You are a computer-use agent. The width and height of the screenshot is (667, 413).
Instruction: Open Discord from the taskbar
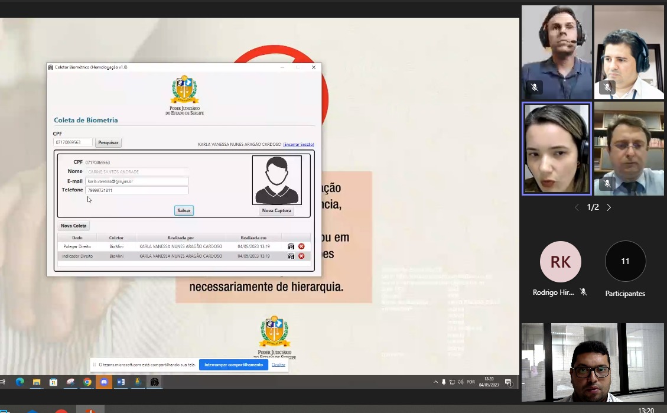point(104,382)
